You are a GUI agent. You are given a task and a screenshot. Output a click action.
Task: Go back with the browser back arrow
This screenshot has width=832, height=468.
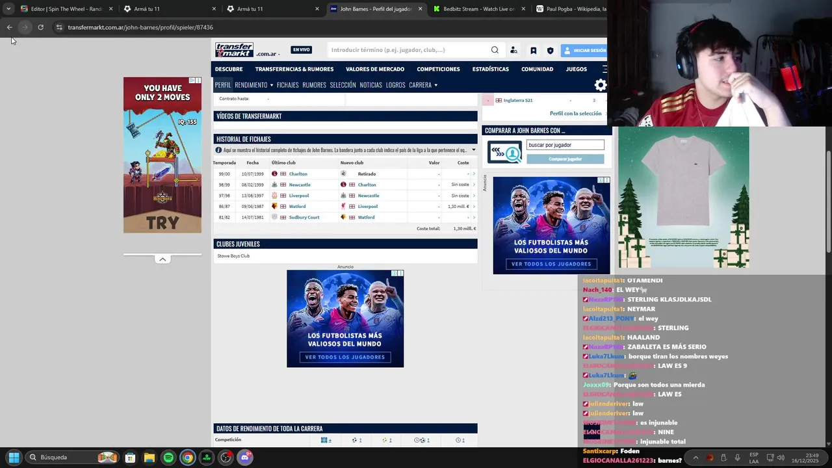tap(9, 27)
